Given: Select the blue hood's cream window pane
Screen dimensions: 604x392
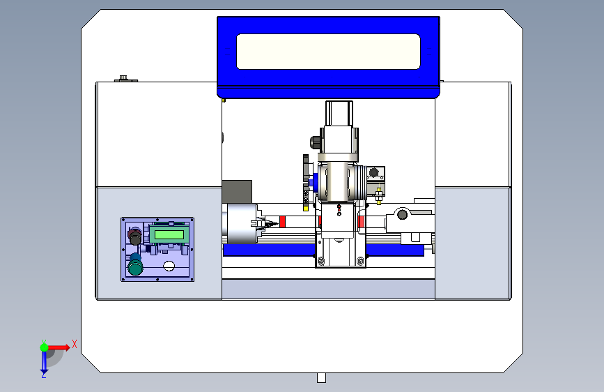Looking at the screenshot, I should [328, 52].
